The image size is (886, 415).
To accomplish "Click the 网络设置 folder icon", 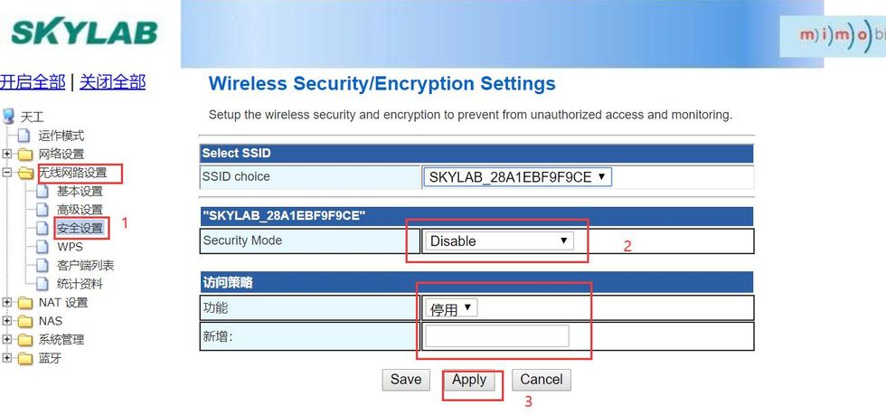I will pyautogui.click(x=25, y=155).
